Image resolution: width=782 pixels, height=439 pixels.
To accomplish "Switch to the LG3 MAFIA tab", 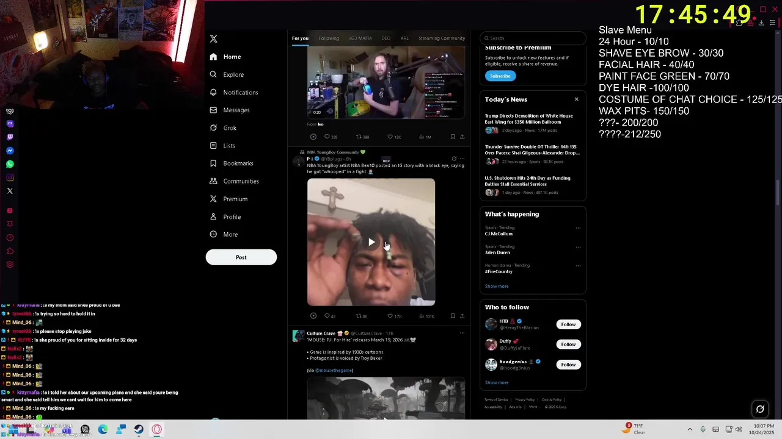I will point(360,38).
